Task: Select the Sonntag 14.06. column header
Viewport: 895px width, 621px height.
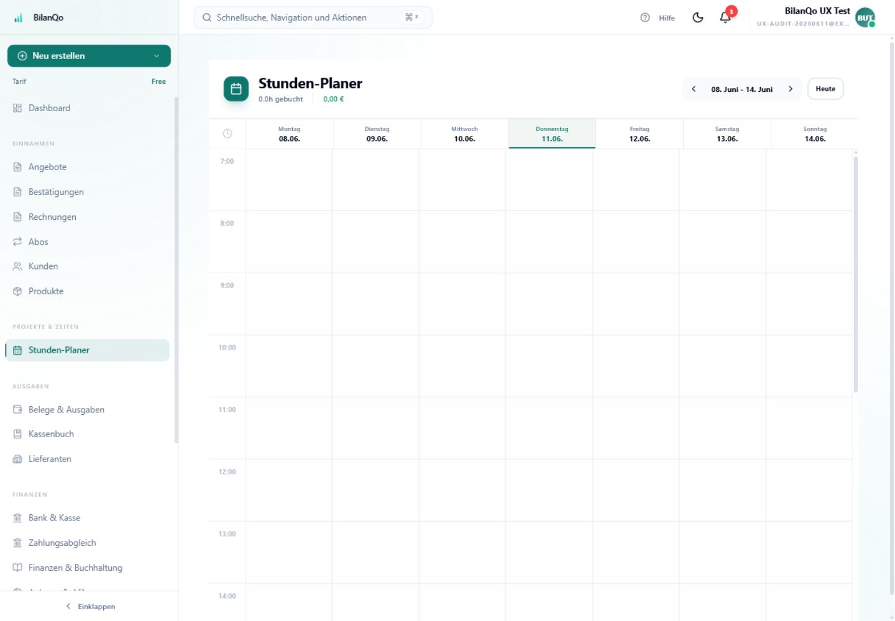Action: [815, 134]
